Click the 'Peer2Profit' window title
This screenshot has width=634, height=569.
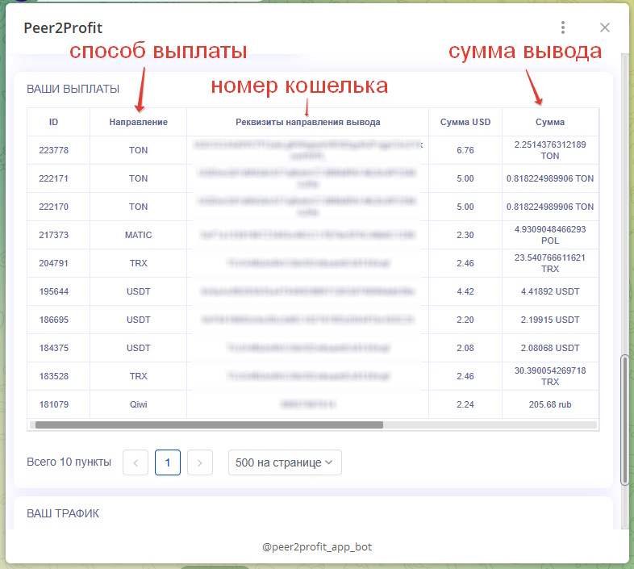point(63,28)
